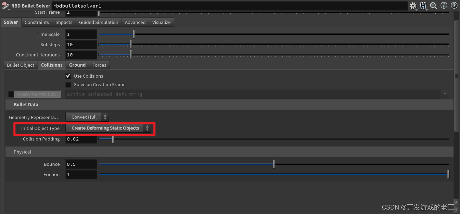This screenshot has width=460, height=214.
Task: Click the magnifier search icon
Action: point(433,5)
